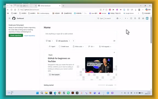Play the What is Git video thumbnail
Image resolution: width=158 pixels, height=99 pixels.
99,65
